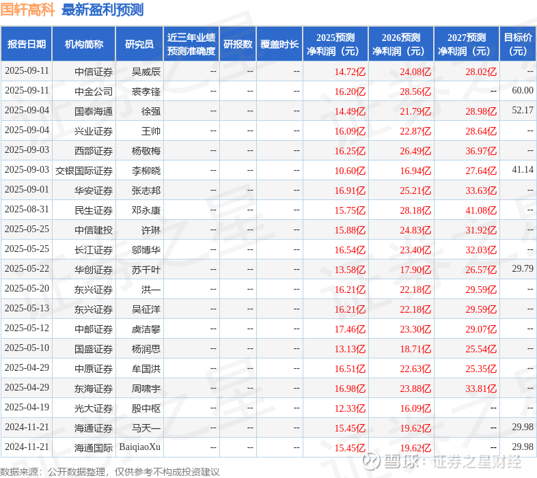Click the 覆盖时长 column header
The height and width of the screenshot is (478, 537).
click(279, 44)
